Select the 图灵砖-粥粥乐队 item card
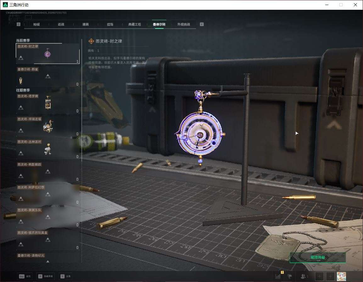The width and height of the screenshot is (363, 282). point(48,217)
